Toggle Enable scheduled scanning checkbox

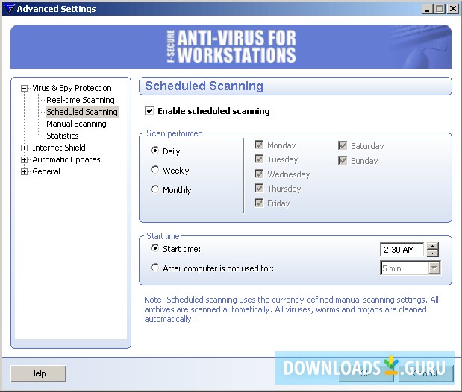point(149,110)
